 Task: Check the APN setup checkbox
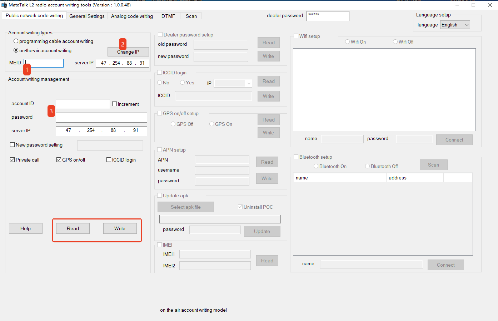tap(159, 149)
